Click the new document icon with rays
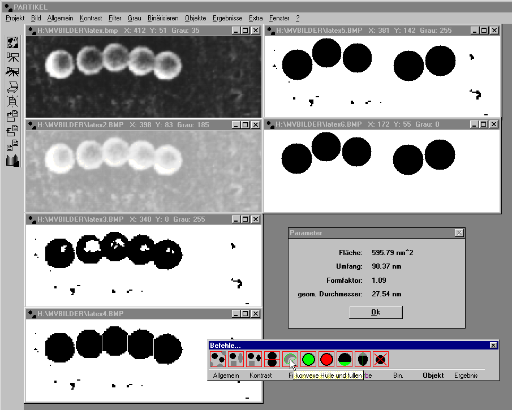The height and width of the screenshot is (410, 512). 12,101
